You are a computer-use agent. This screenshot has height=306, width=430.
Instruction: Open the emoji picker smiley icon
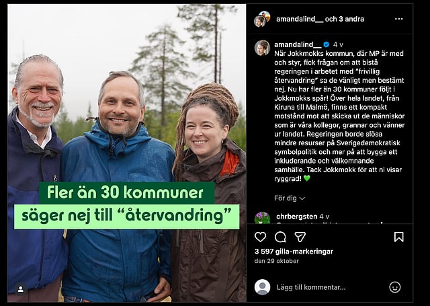point(395,287)
